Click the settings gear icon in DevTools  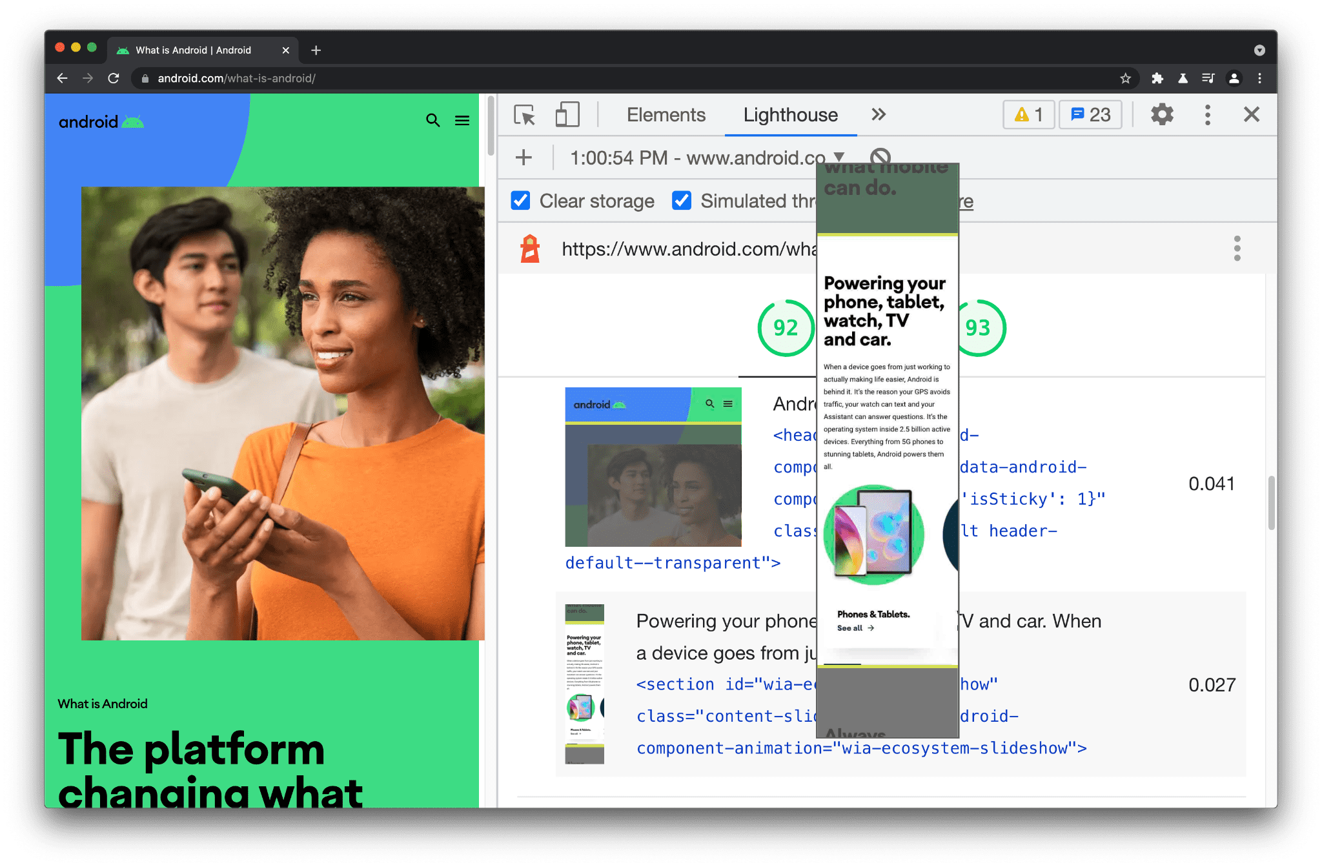click(x=1161, y=115)
